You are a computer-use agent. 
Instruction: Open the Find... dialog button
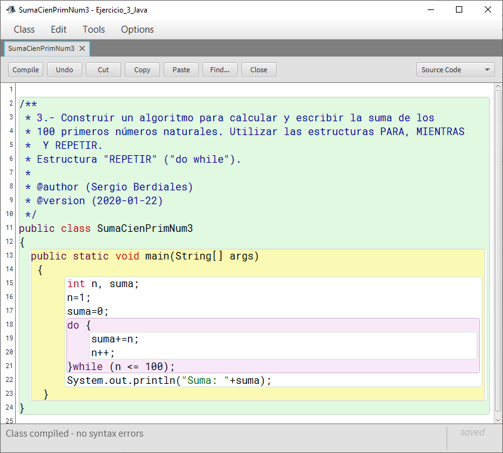[220, 70]
